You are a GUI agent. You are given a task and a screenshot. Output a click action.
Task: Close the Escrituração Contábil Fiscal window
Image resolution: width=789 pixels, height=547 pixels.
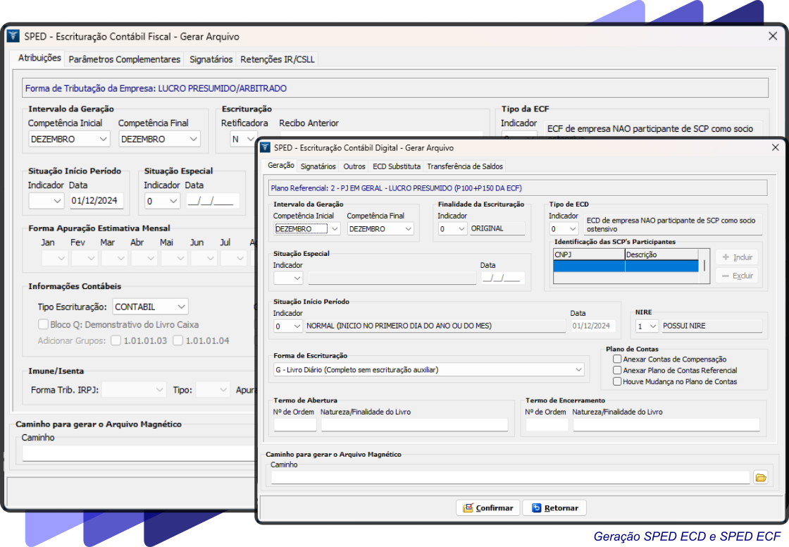(772, 37)
